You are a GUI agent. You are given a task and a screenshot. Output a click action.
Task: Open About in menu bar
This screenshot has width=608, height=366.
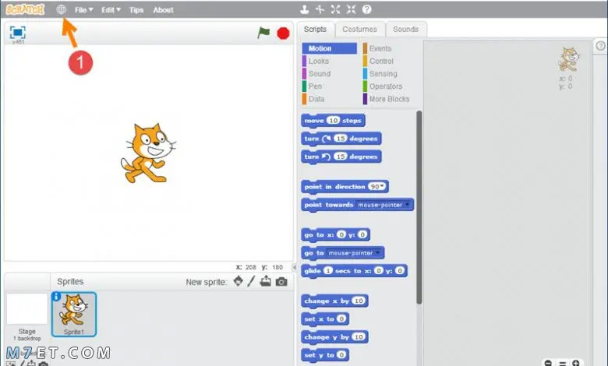tap(163, 10)
